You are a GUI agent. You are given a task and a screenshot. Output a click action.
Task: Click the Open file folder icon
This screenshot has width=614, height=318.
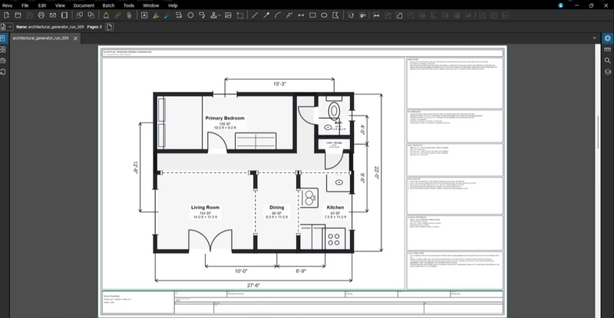(18, 15)
